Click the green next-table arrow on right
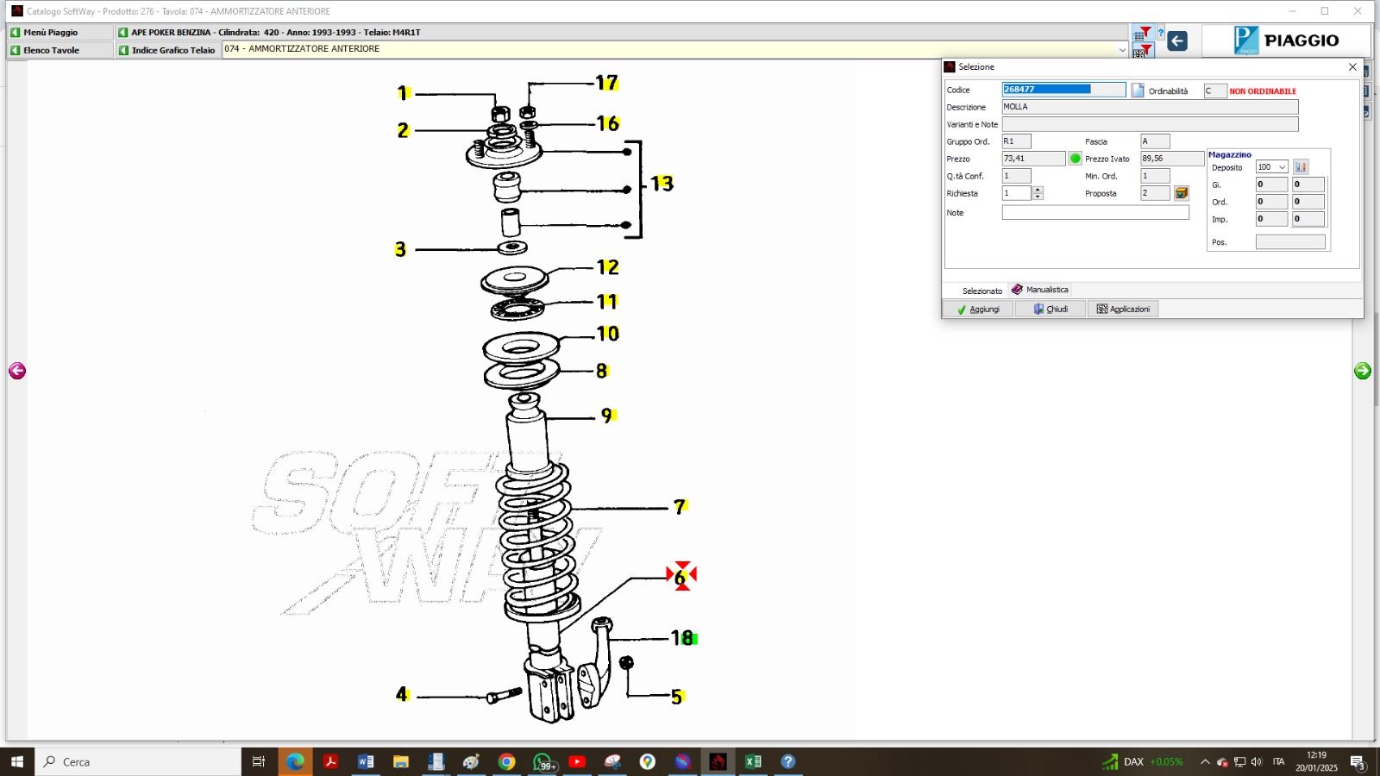This screenshot has height=776, width=1380. 1363,371
